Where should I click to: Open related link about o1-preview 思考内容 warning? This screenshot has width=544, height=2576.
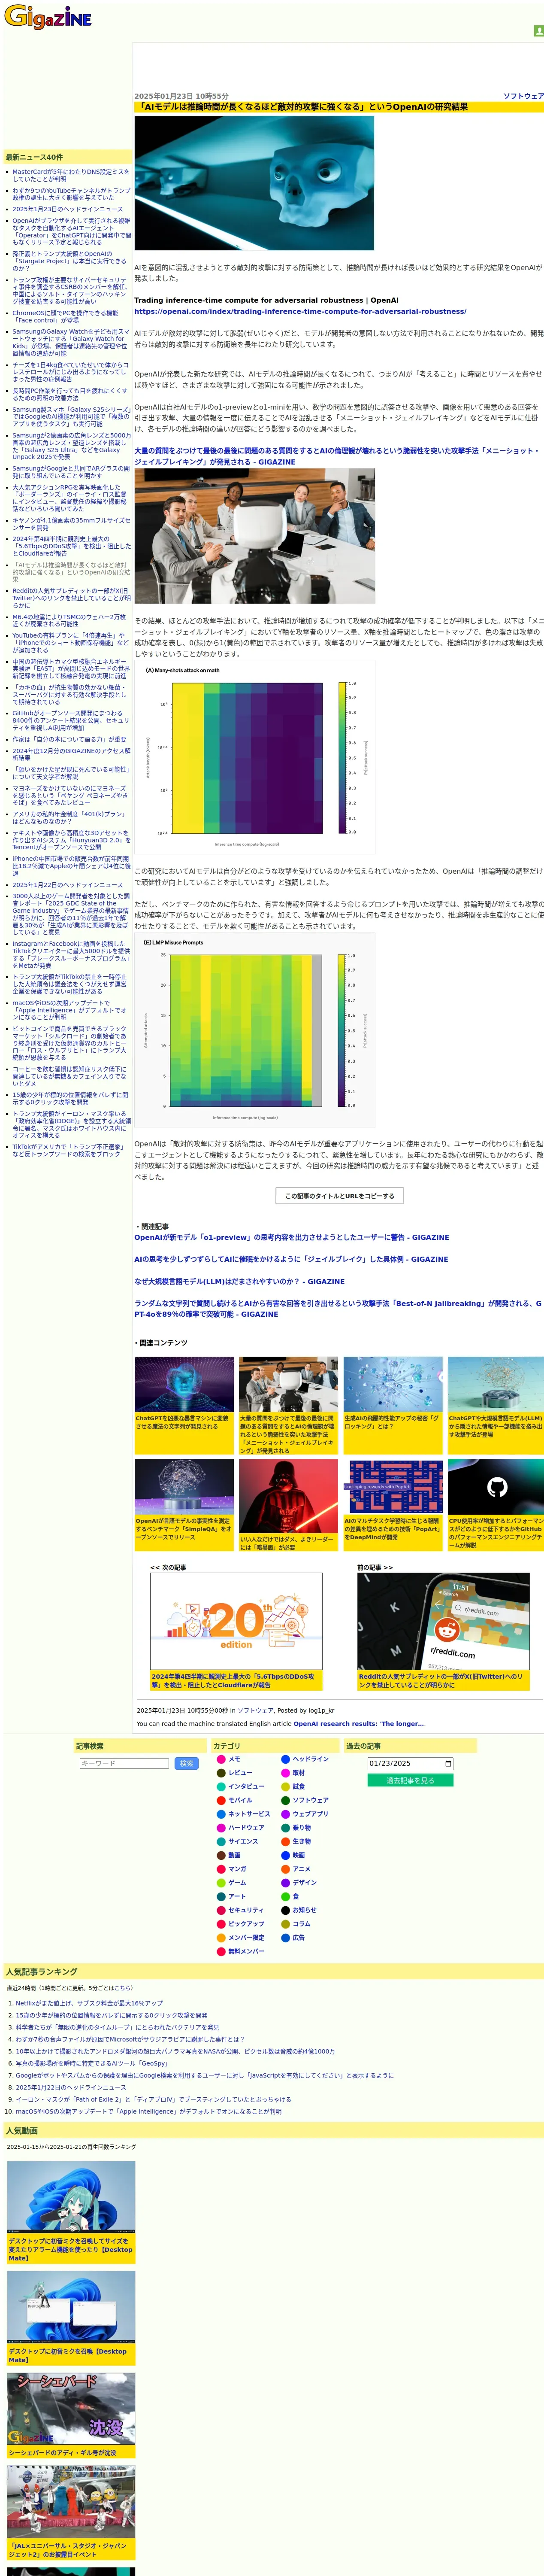pos(292,1237)
